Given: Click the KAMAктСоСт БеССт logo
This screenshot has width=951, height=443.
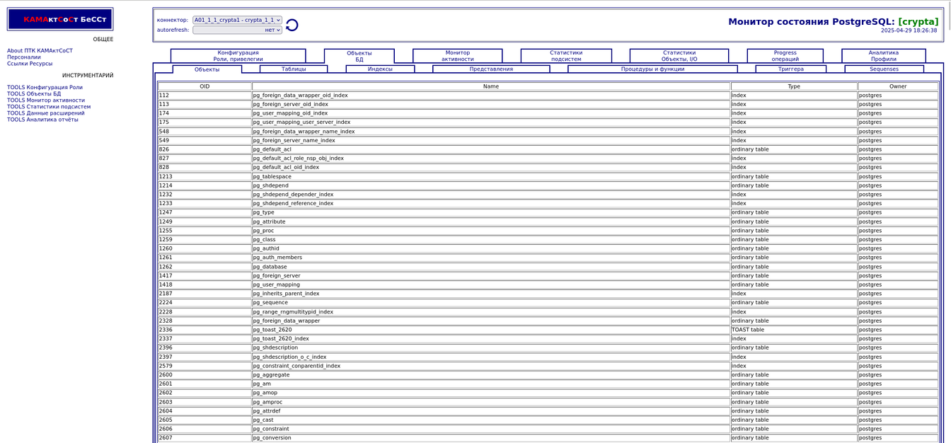Looking at the screenshot, I should [60, 20].
